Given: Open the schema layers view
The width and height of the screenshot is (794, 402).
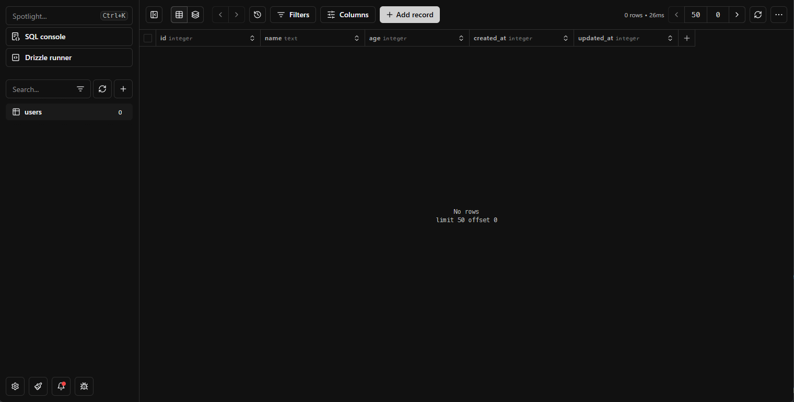Looking at the screenshot, I should click(195, 15).
